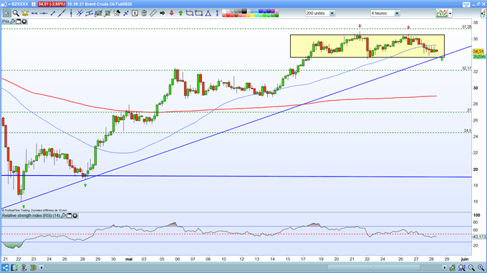Pick the black color swatch
The image size is (487, 273).
coord(244,11)
